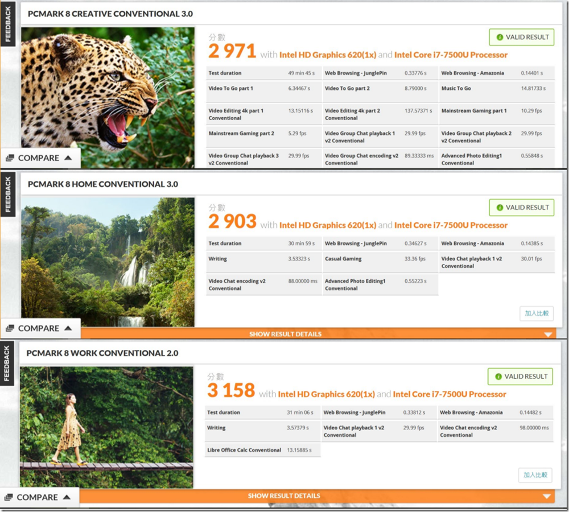
Task: Click PCMARK 8 HOME CONVENTIONAL 3.0 title
Action: 103,184
